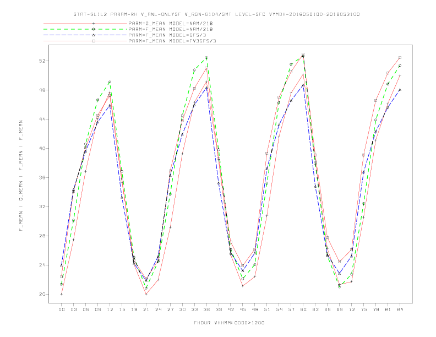Viewport: 436px width, 337px height.
Task: Click x-axis forecast hour label 81
Action: point(388,309)
